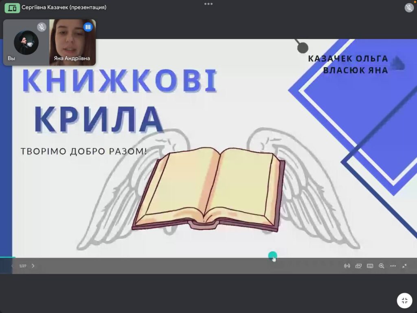Open the three-dot menu at top center
Screen dimensions: 417x313
click(208, 4)
